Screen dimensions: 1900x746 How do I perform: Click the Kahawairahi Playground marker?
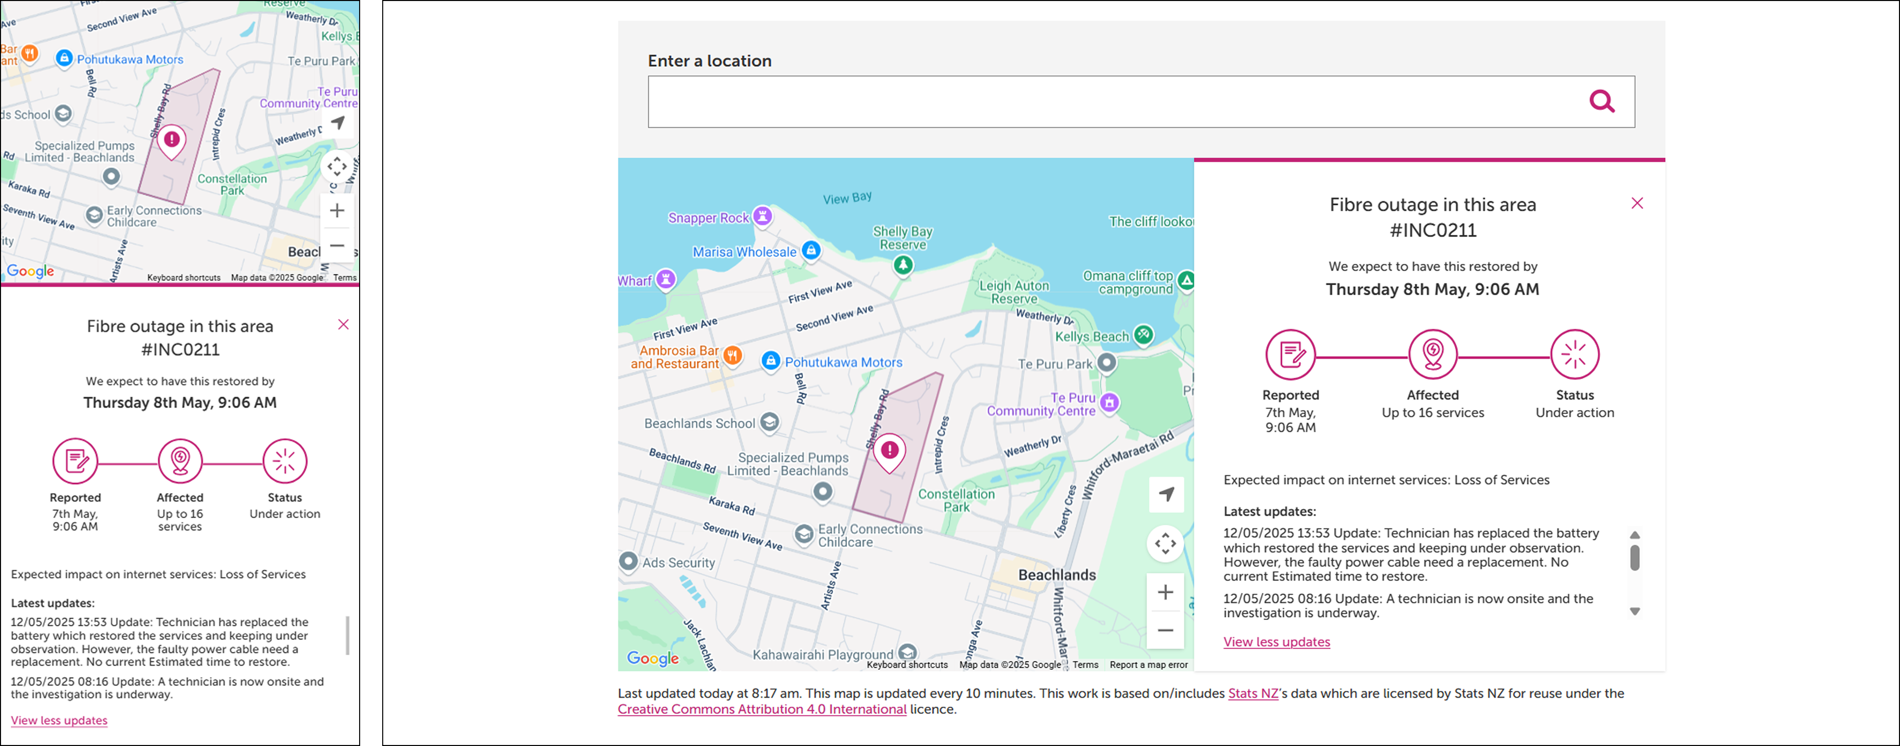pos(908,653)
